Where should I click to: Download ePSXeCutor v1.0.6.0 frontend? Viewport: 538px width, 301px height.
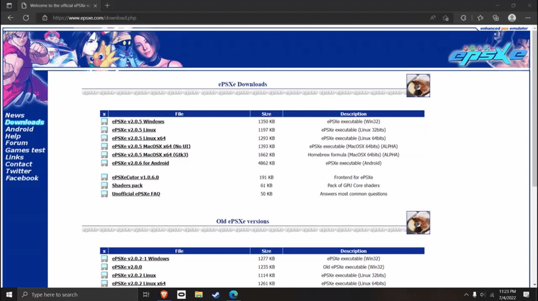(x=135, y=177)
